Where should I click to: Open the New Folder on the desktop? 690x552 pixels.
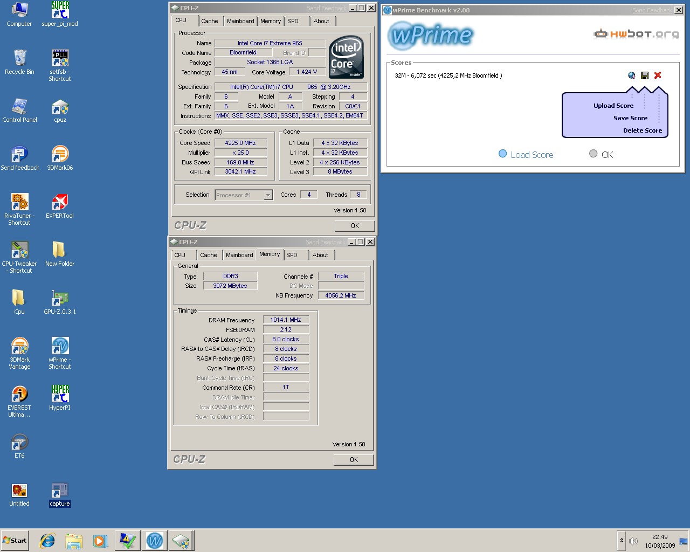tap(60, 254)
